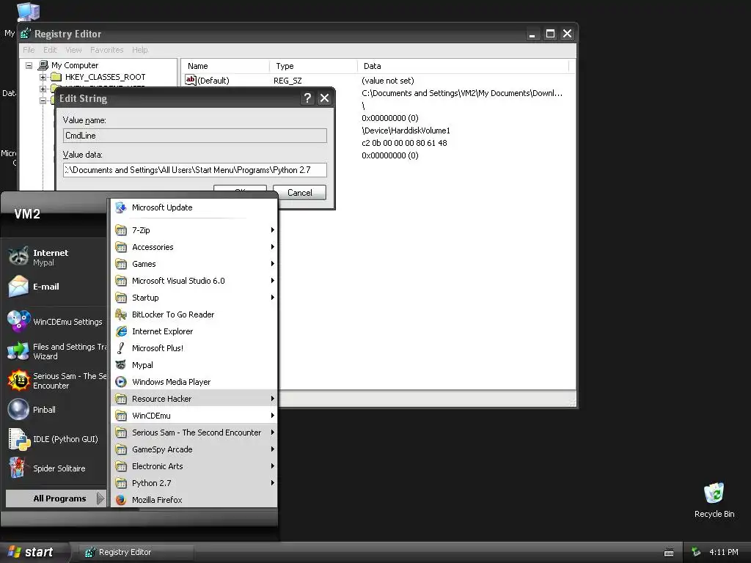Screen dimensions: 751x563
Task: Select the \Device\HarddiskVolume1 data entry
Action: (406, 130)
